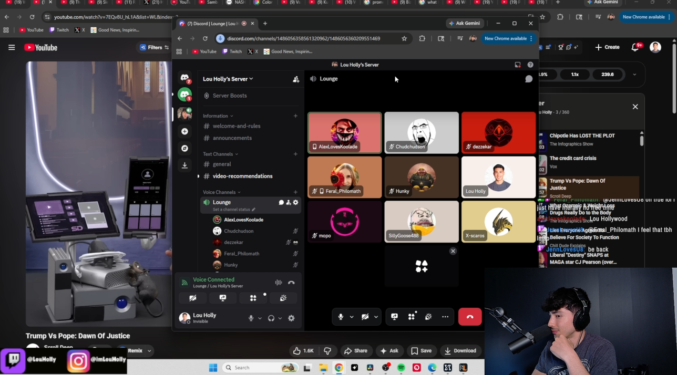Open the general text channel
Viewport: 677px width, 375px height.
pos(222,164)
